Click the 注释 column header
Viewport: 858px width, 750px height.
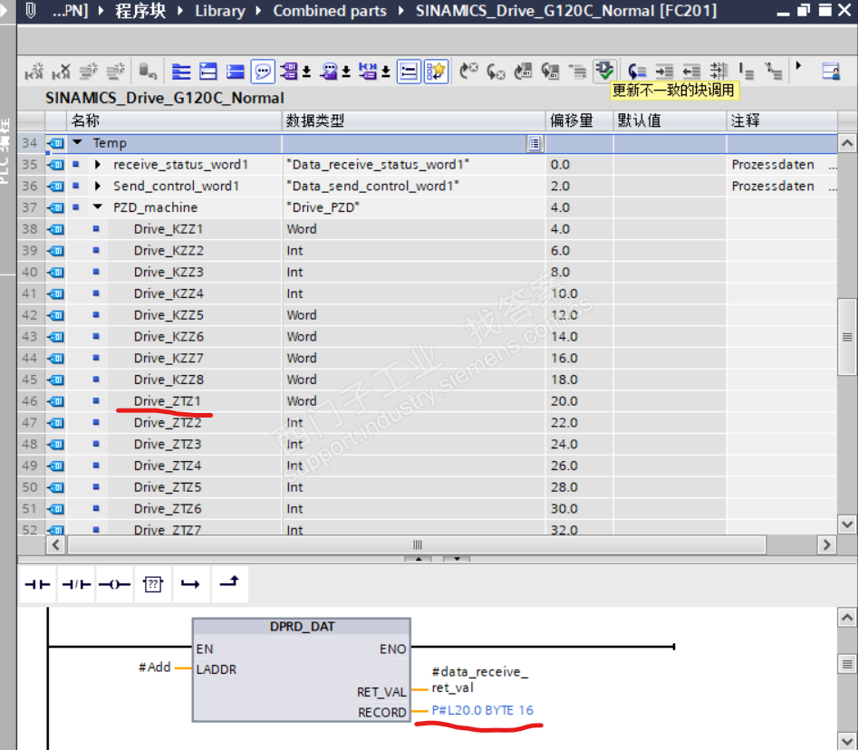pyautogui.click(x=782, y=120)
